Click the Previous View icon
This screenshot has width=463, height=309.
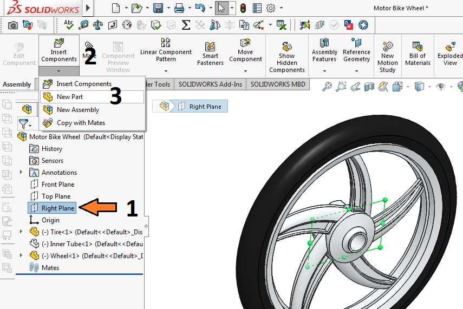pyautogui.click(x=355, y=87)
